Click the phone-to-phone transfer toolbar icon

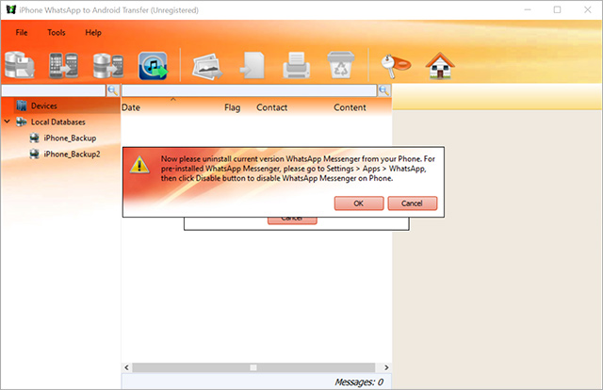coord(62,66)
